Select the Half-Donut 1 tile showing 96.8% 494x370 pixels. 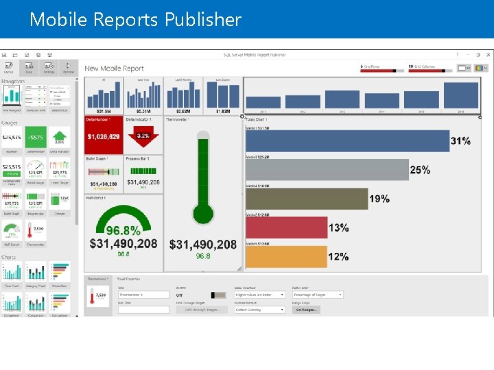[123, 233]
